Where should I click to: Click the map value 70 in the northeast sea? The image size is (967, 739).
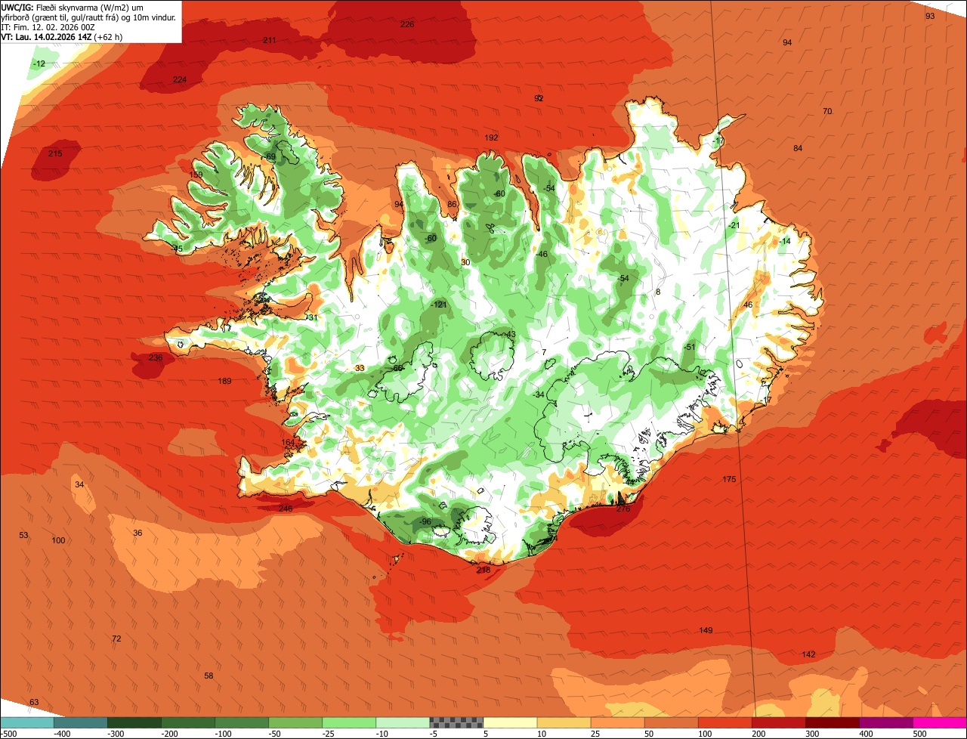[827, 111]
